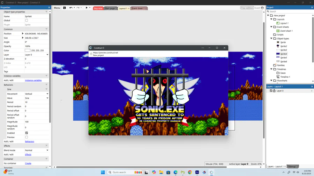Click the Buy now button
Screen dimensions: 314x176
(x=98, y=8)
